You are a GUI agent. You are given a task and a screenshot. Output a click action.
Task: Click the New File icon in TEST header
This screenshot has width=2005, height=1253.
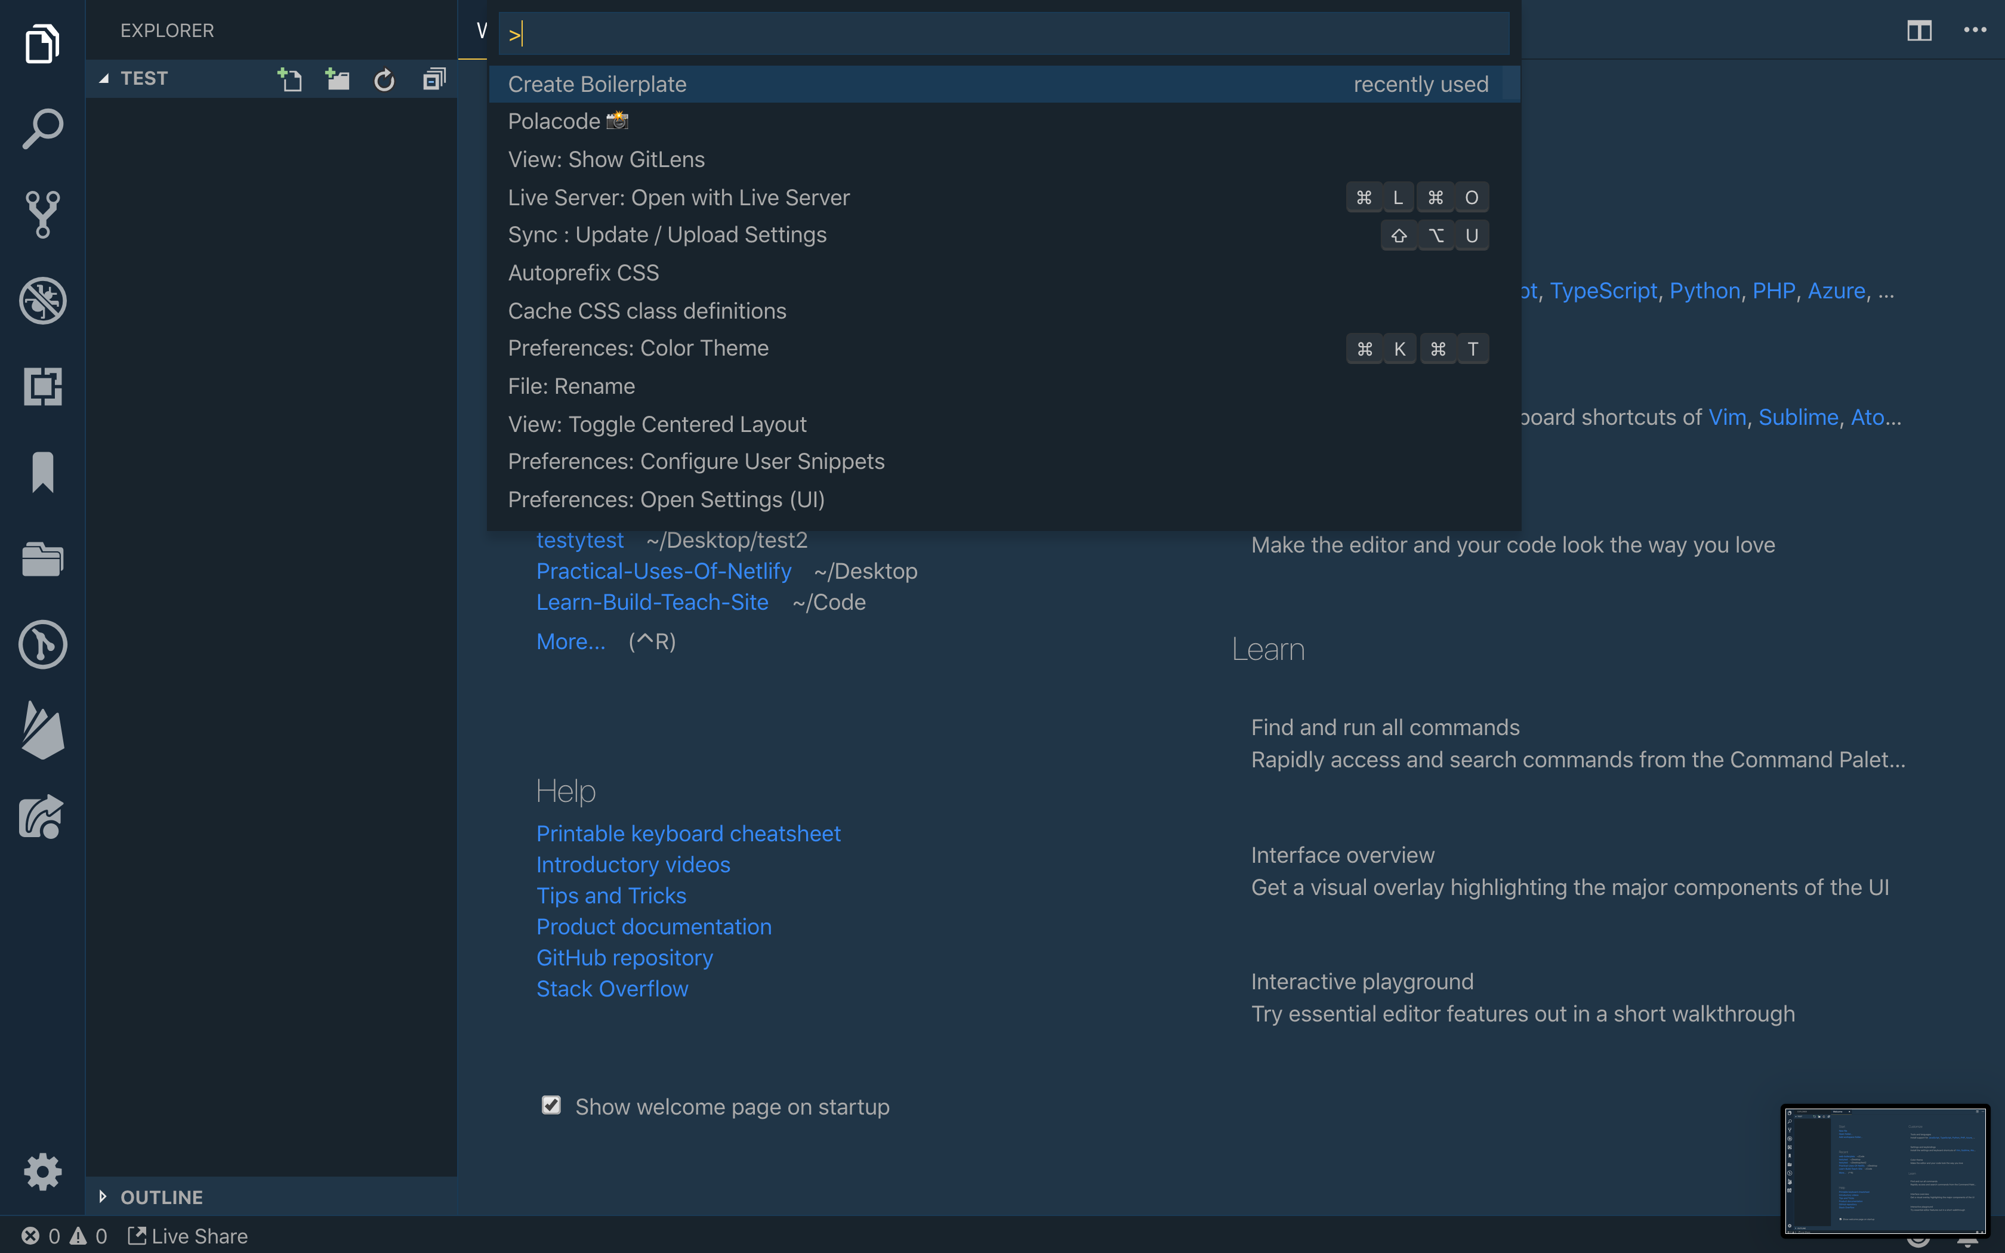[289, 79]
